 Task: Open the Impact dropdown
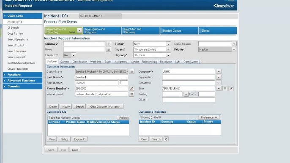pos(168,49)
